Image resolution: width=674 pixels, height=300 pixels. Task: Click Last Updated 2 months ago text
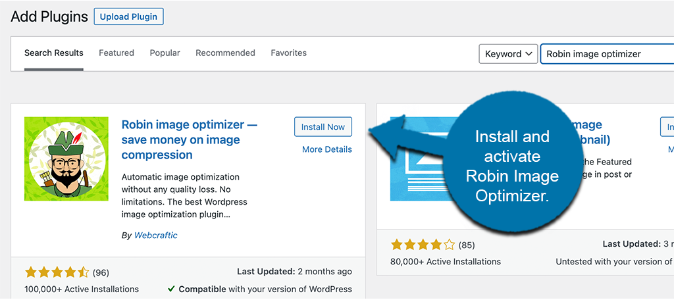point(294,272)
